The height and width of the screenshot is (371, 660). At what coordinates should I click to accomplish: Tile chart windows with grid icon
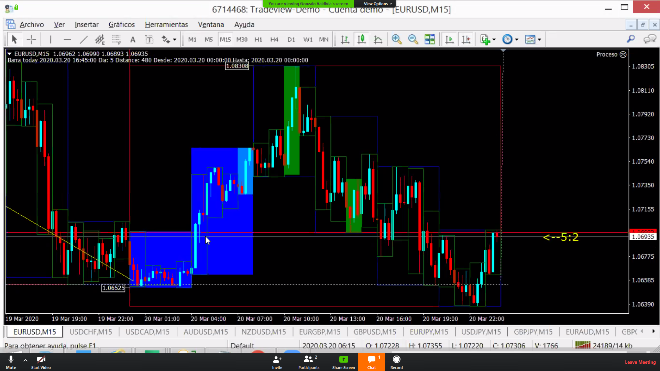(429, 40)
